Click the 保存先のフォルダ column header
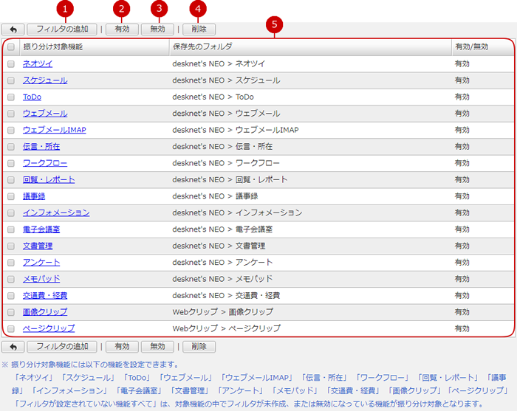The image size is (517, 411). coord(202,47)
